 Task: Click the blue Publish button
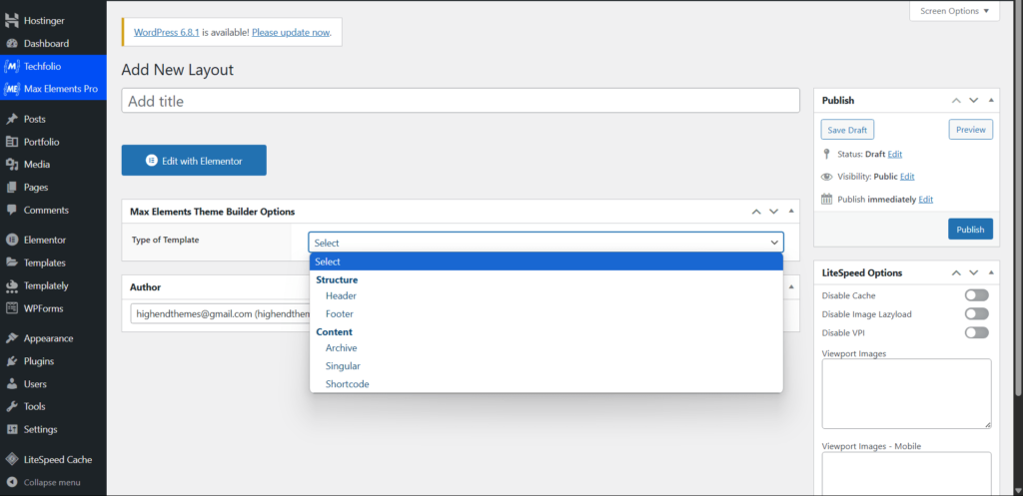click(970, 230)
